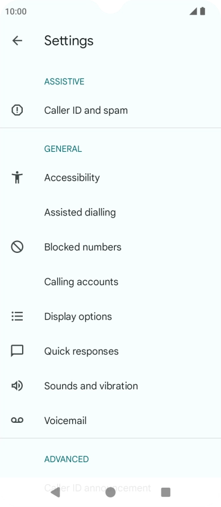Tap the Sounds and vibration speaker icon
Viewport: 221px width, 507px height.
pyautogui.click(x=17, y=386)
